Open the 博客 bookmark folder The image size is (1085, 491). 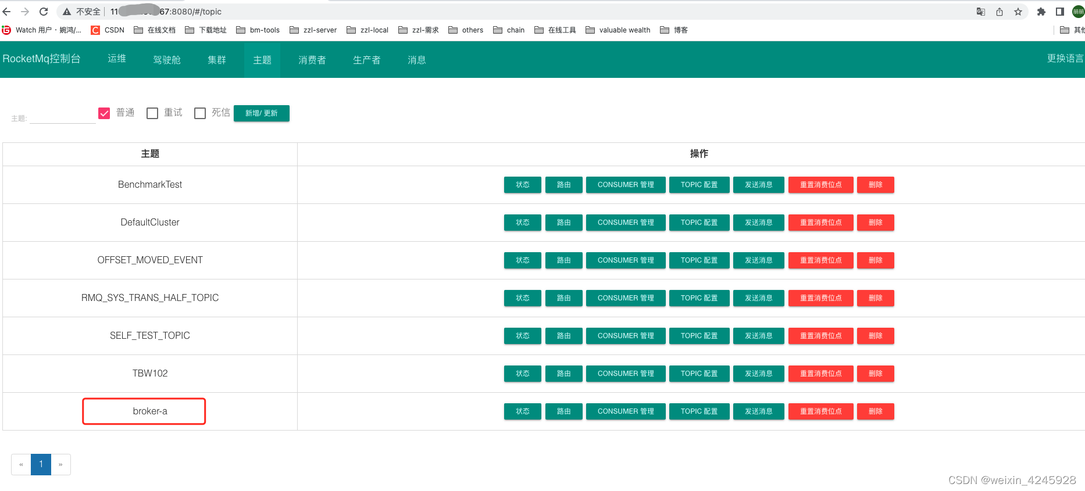click(674, 30)
